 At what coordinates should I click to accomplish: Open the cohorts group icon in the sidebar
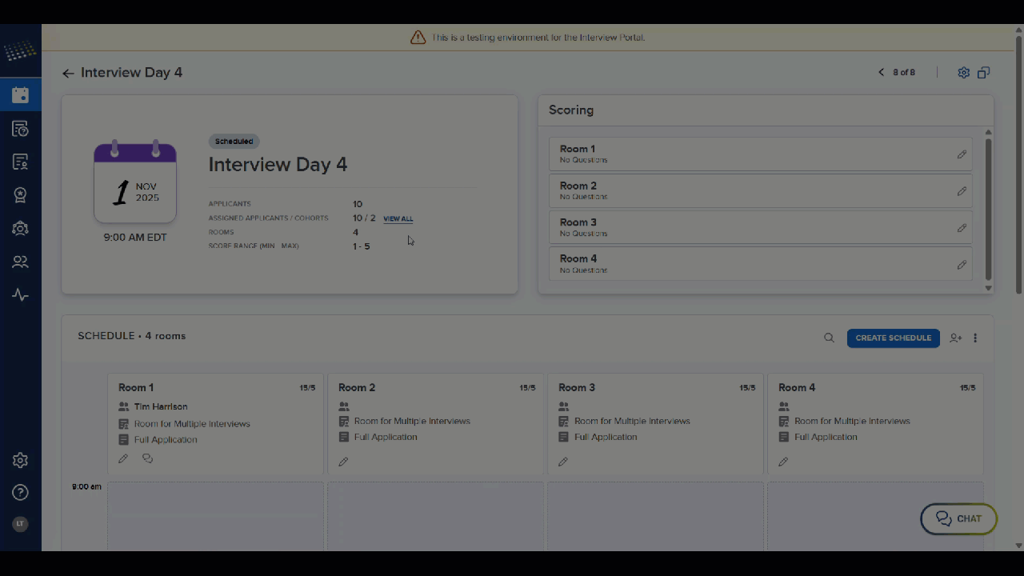pos(20,228)
